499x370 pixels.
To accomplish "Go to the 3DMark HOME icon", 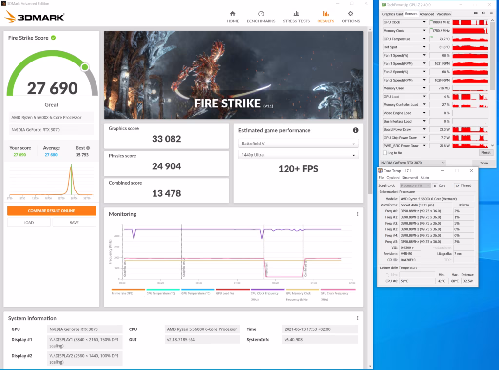I will pos(232,13).
